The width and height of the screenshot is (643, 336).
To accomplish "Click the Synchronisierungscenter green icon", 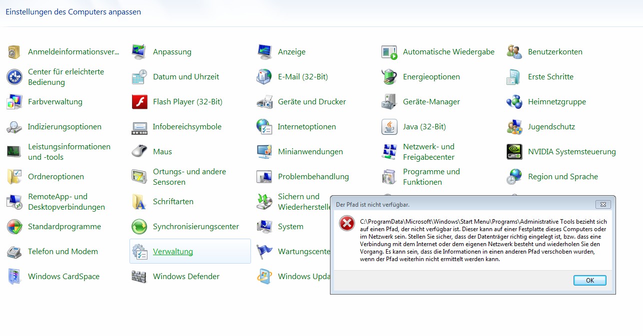I will 139,226.
